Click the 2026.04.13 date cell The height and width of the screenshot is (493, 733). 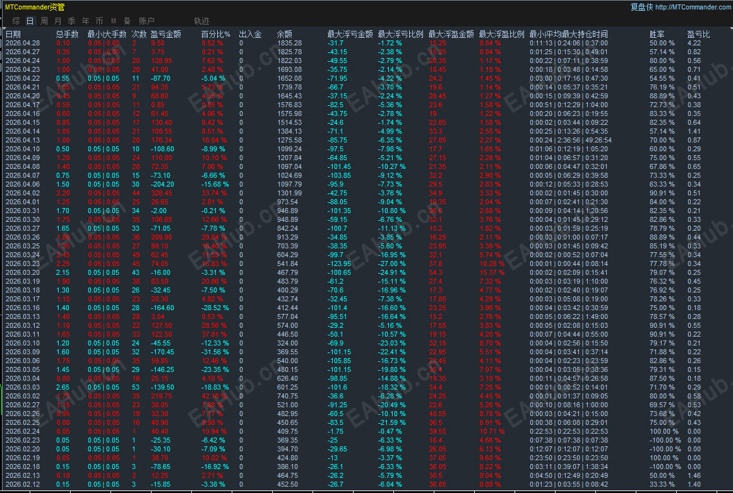(x=23, y=140)
